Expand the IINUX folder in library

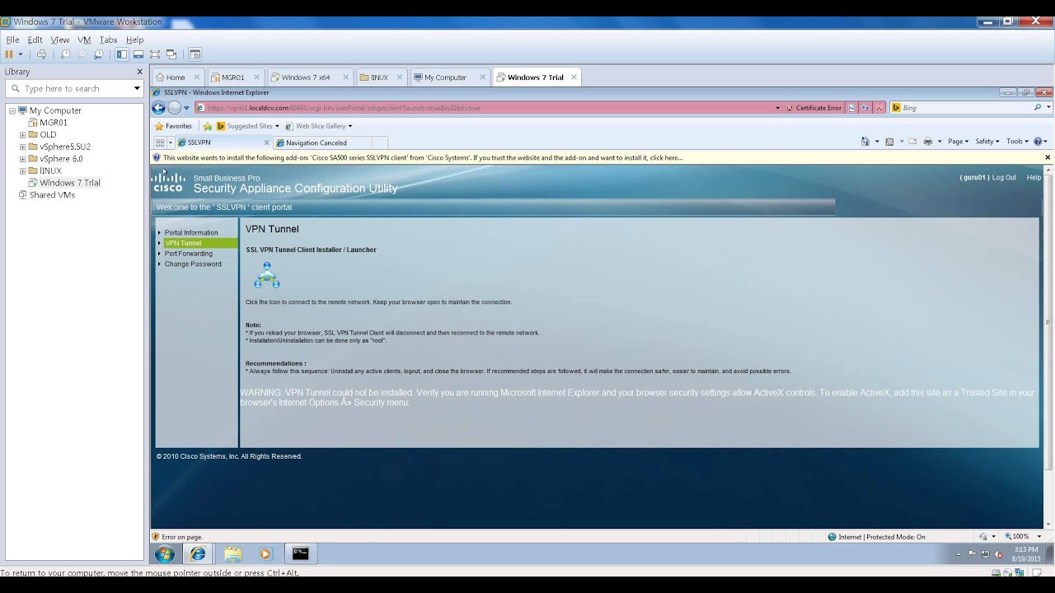point(23,170)
